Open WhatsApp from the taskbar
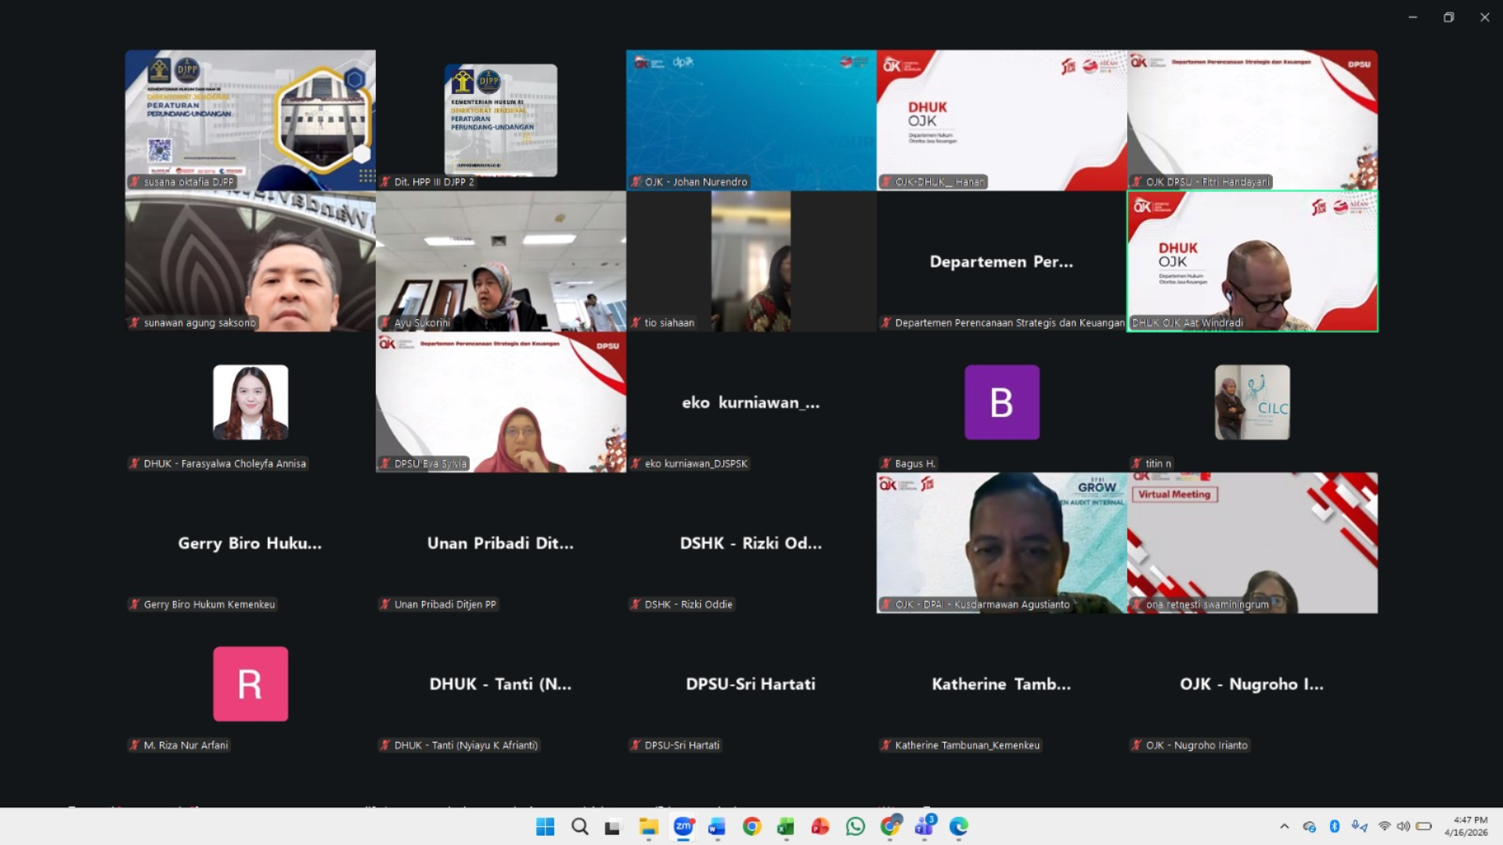The height and width of the screenshot is (845, 1503). [855, 826]
